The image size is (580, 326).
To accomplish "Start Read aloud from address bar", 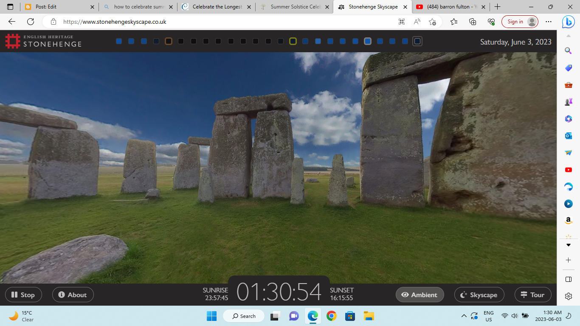I will [417, 22].
